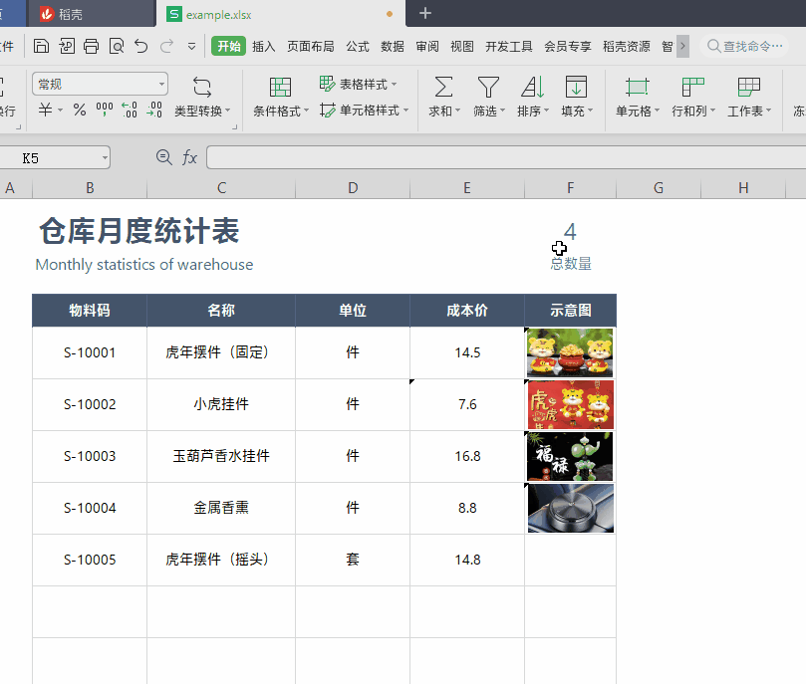The image size is (806, 684).
Task: Expand the Name Box K5 dropdown
Action: [x=105, y=158]
